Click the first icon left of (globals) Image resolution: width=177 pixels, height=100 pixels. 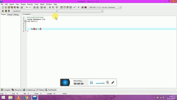click(3, 11)
